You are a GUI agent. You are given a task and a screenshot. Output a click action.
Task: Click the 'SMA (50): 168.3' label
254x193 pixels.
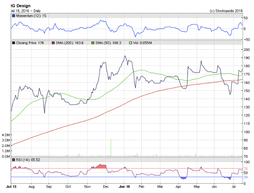[108, 43]
